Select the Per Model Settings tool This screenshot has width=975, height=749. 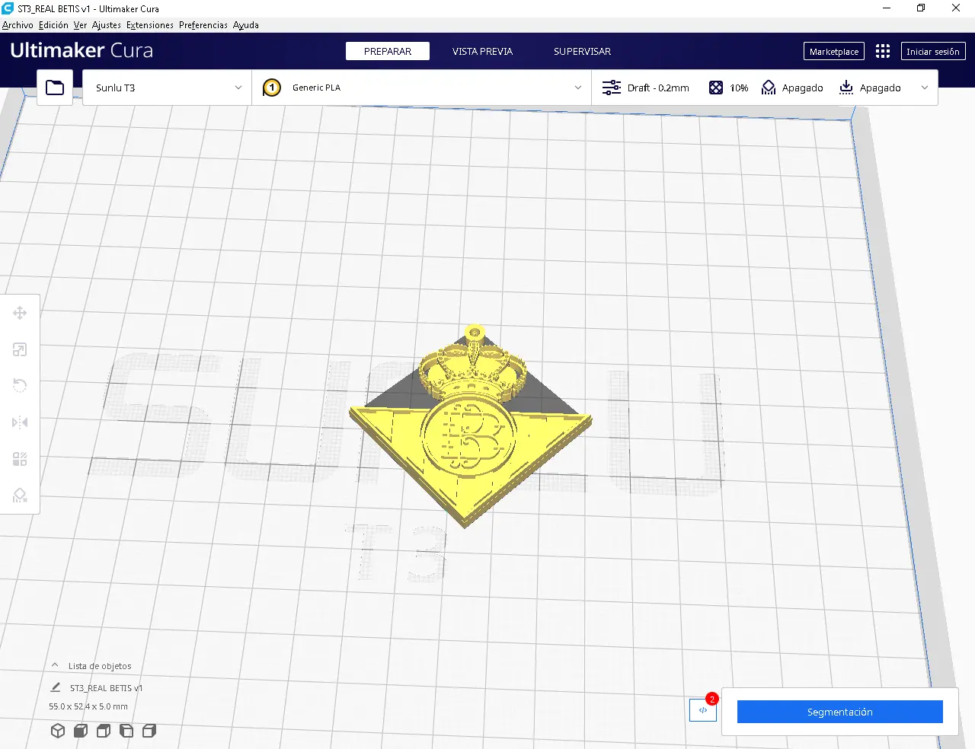point(20,459)
